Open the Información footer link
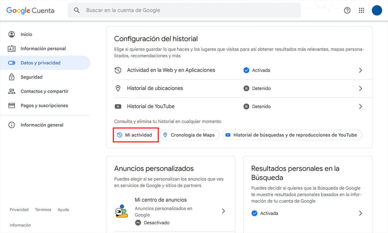Screen dimensions: 388x233 pyautogui.click(x=20, y=225)
